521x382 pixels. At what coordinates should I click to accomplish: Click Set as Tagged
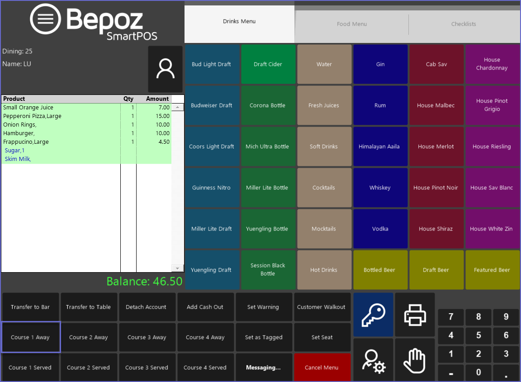pyautogui.click(x=263, y=337)
